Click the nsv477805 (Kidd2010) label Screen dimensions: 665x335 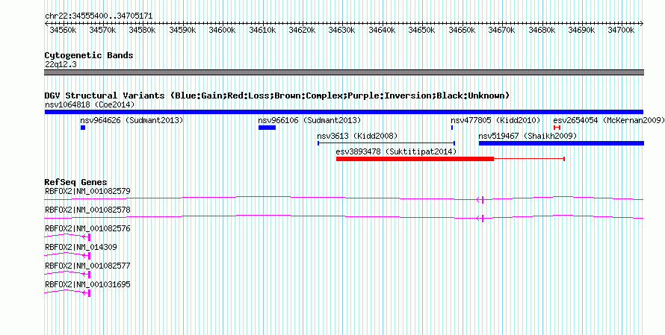point(496,121)
